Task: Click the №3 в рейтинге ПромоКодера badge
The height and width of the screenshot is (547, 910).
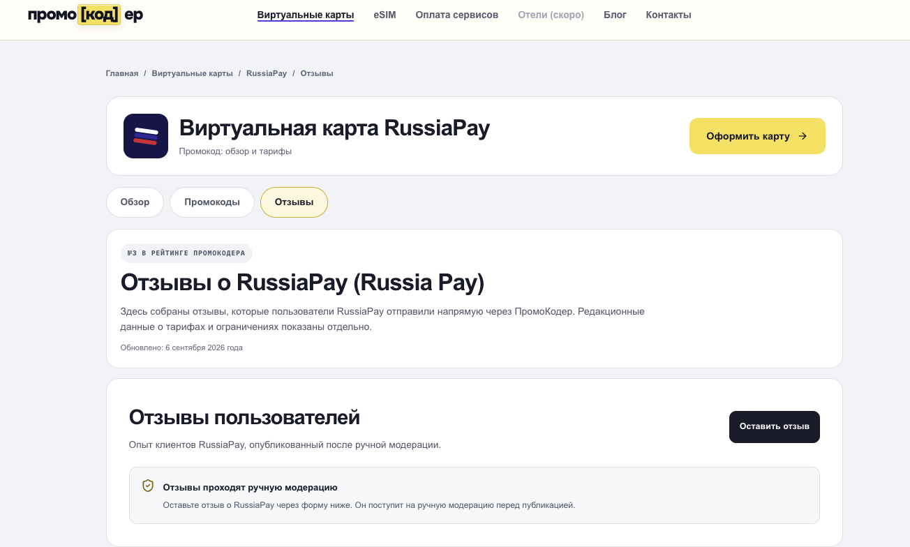Action: (x=186, y=253)
